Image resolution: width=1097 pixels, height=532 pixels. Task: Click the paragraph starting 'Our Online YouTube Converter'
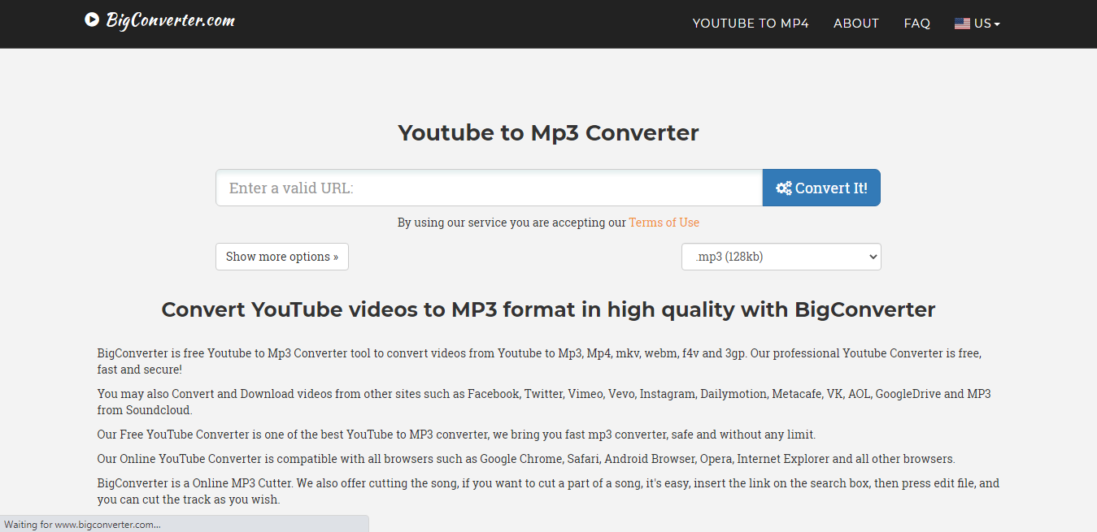tap(526, 459)
